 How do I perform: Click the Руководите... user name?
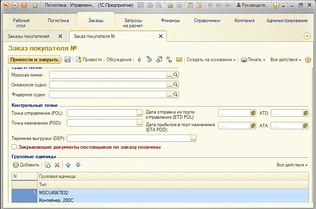252,5
